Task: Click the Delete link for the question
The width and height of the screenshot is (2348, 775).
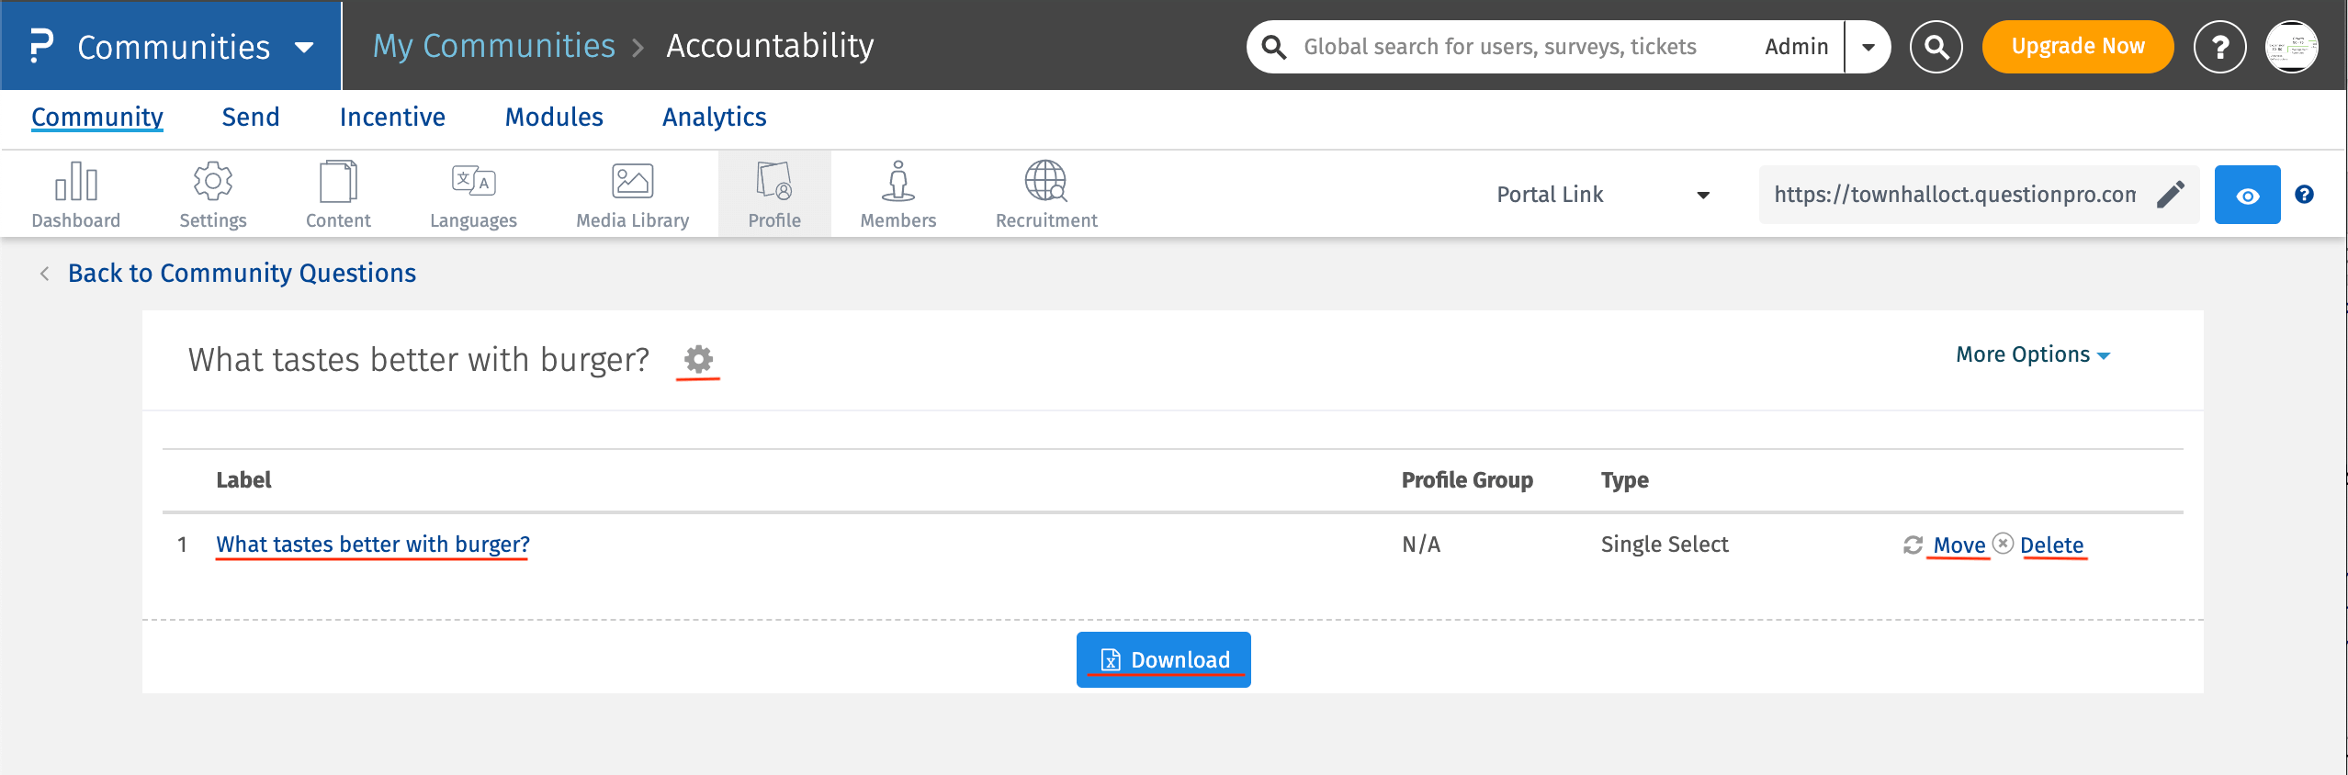Action: click(x=2051, y=545)
